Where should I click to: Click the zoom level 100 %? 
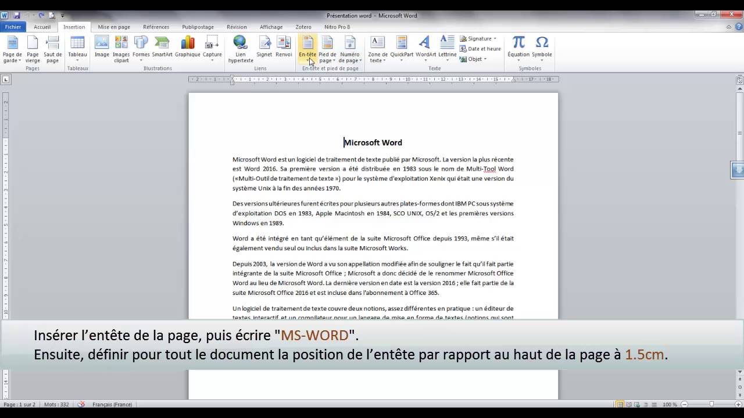pos(670,404)
